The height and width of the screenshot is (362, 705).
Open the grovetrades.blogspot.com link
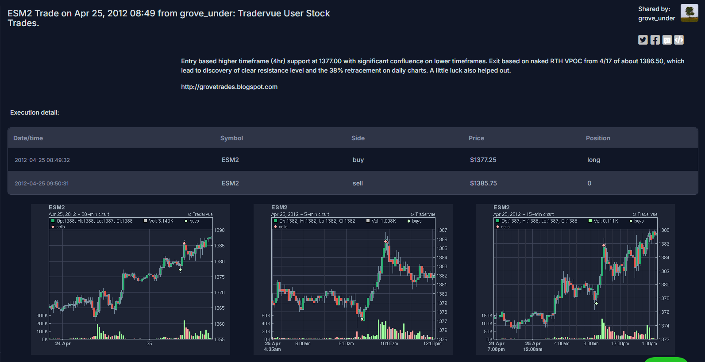(229, 87)
